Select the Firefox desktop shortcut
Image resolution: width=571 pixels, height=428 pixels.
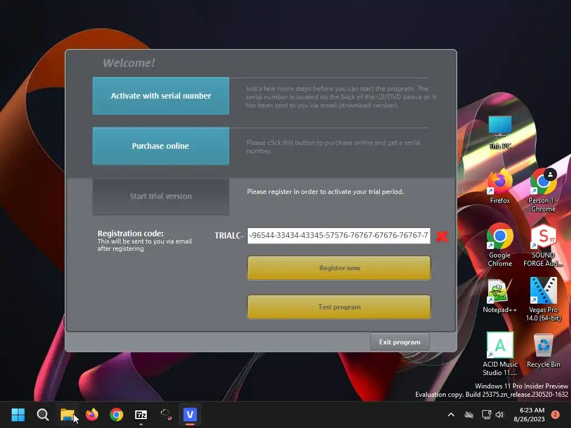[500, 186]
